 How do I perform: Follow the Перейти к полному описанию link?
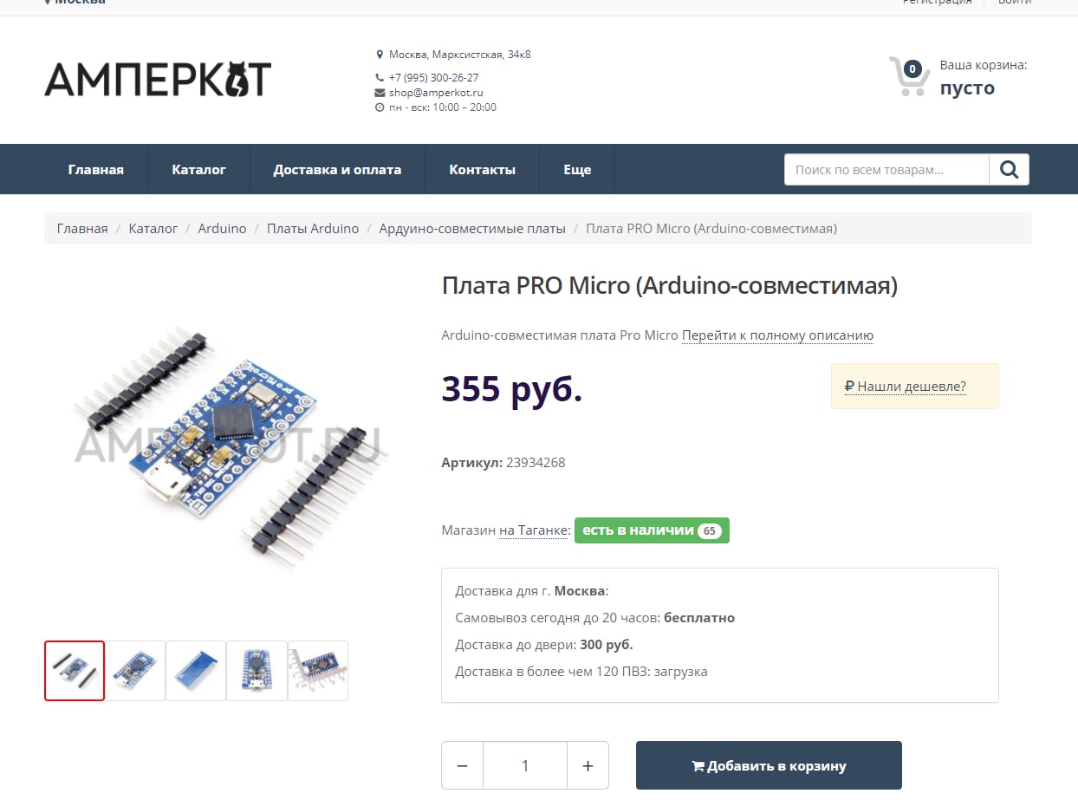(x=777, y=335)
